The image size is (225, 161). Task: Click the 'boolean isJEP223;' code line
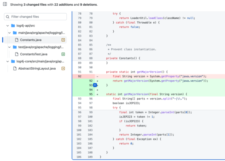pos(126,103)
